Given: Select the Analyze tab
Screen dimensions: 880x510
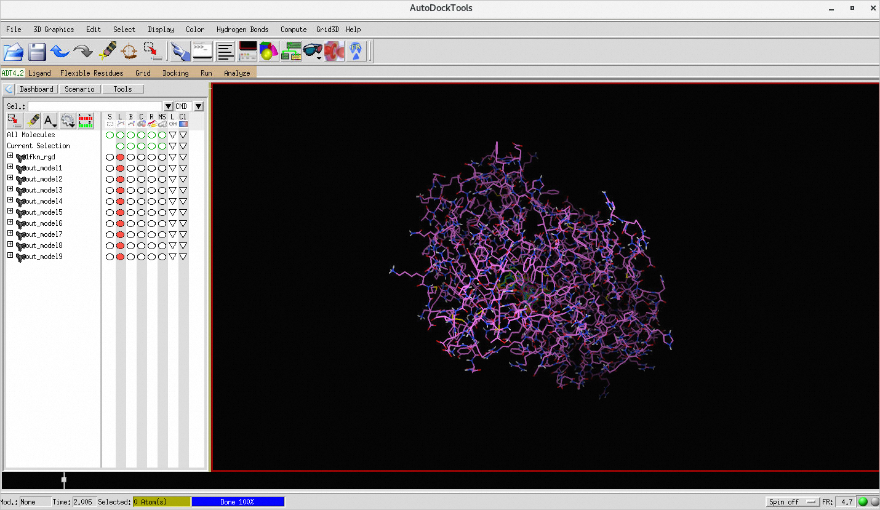Looking at the screenshot, I should click(x=237, y=73).
